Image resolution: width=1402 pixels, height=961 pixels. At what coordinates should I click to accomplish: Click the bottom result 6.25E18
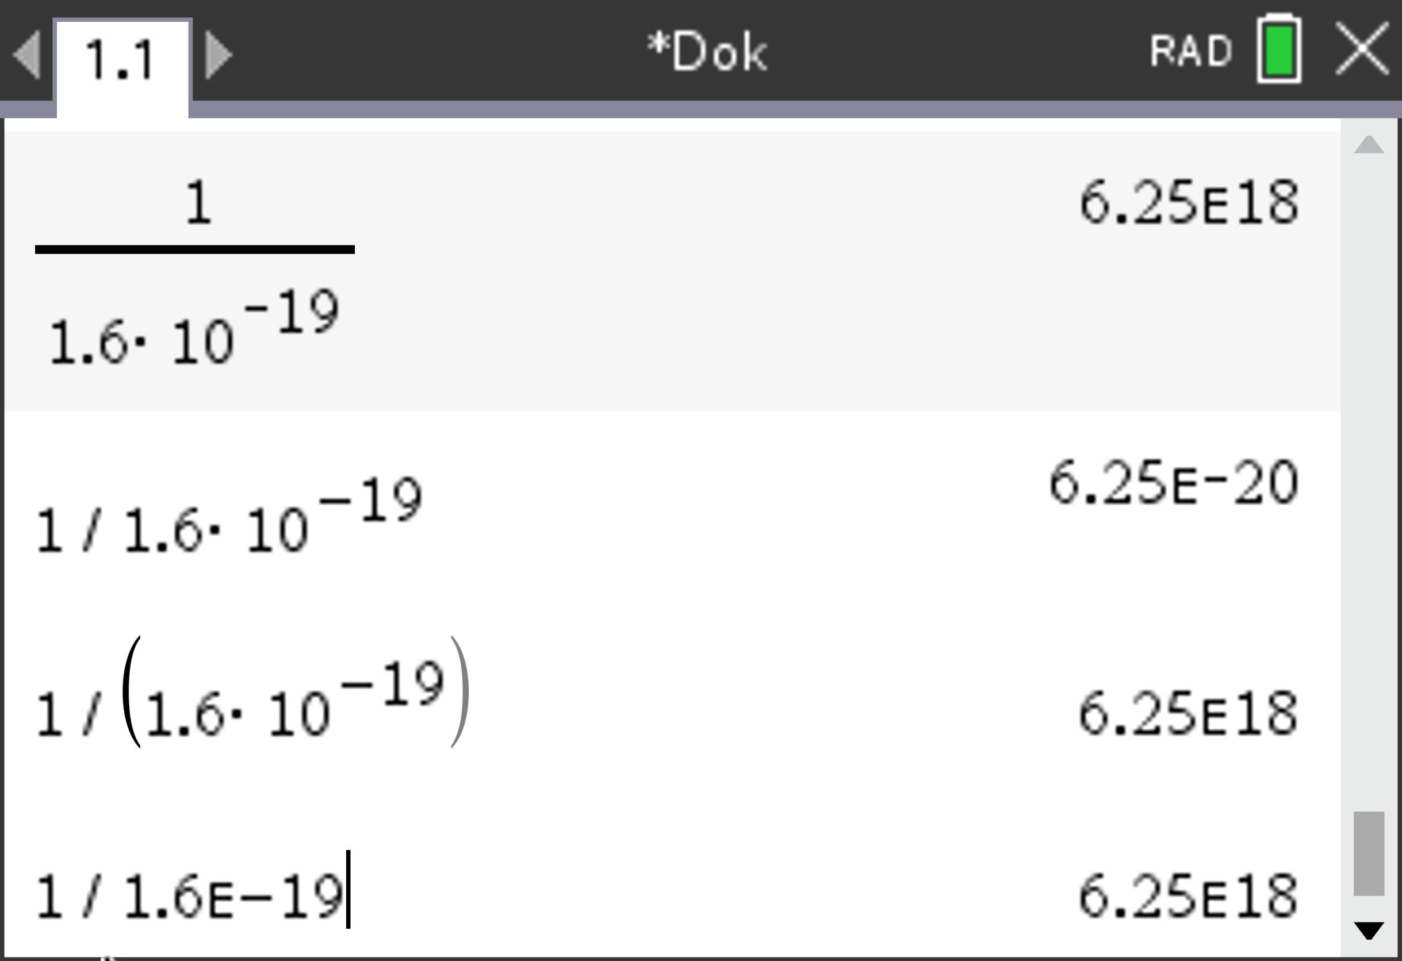click(x=1188, y=897)
